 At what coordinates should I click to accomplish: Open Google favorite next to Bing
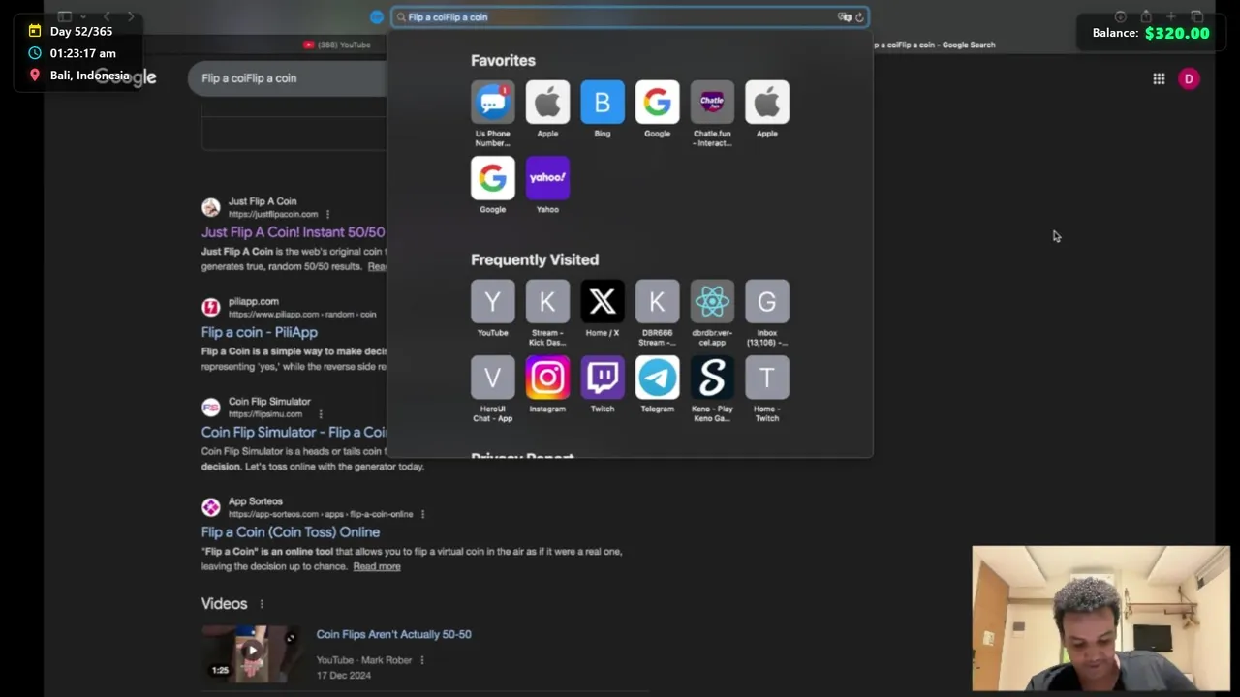click(657, 102)
